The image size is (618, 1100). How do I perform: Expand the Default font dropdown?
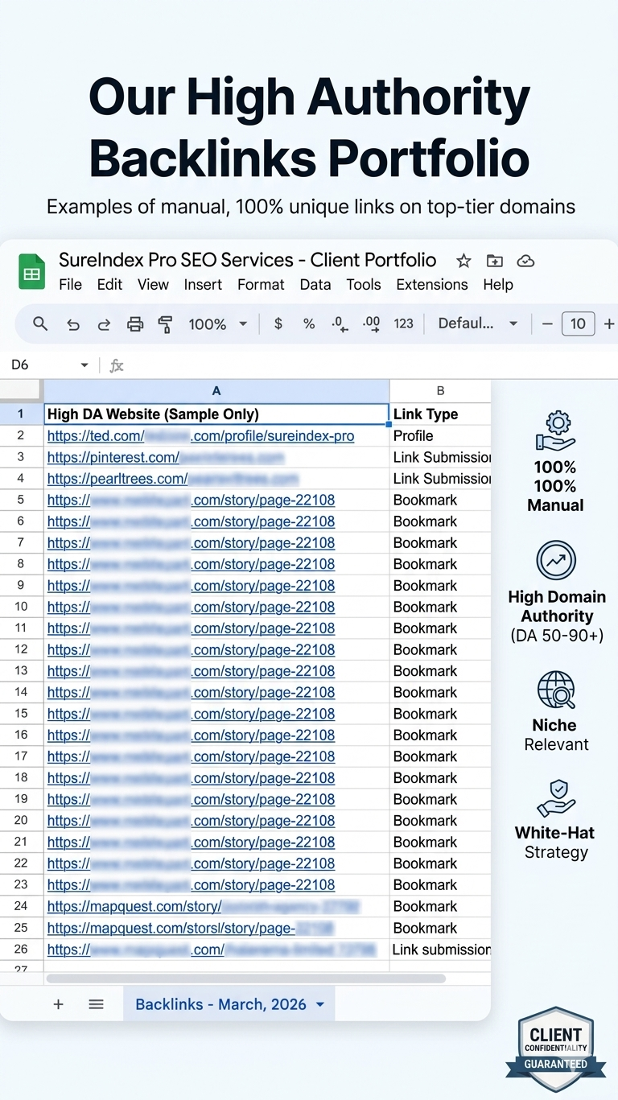477,323
